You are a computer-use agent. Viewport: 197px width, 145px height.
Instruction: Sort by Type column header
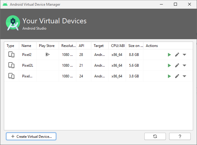tap(12, 46)
